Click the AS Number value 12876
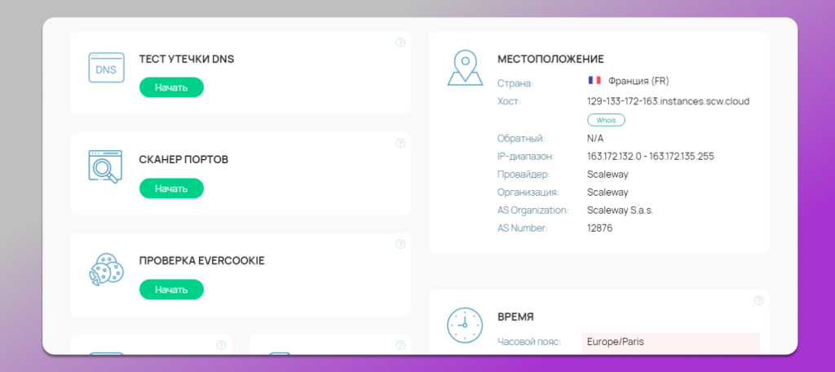Screen dimensions: 835x372 (x=599, y=228)
